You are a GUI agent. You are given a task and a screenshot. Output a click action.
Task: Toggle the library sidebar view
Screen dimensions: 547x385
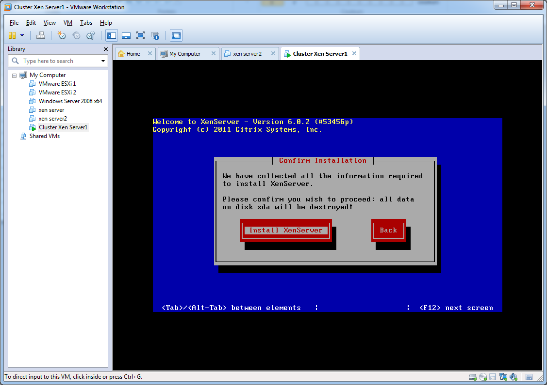(x=112, y=35)
